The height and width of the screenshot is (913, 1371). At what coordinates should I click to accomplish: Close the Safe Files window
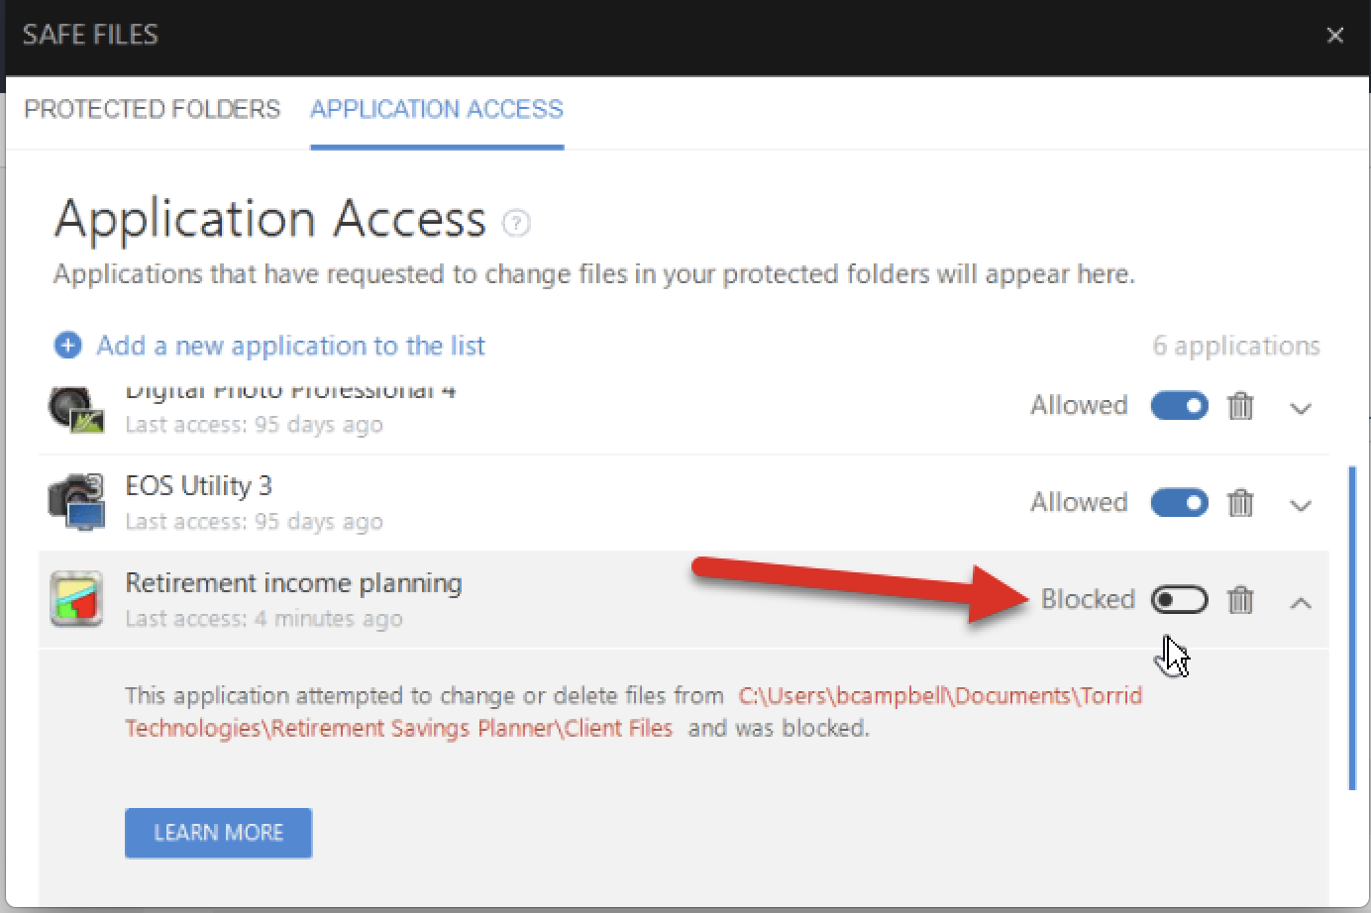pyautogui.click(x=1335, y=36)
